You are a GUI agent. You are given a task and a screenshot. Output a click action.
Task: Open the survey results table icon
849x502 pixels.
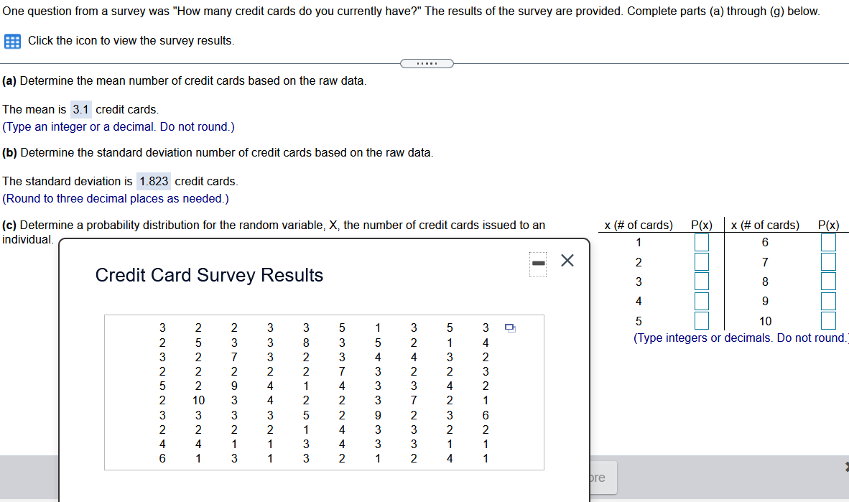click(x=11, y=41)
